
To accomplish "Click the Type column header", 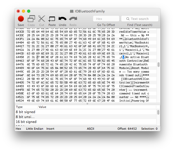I will tap(26, 107).
